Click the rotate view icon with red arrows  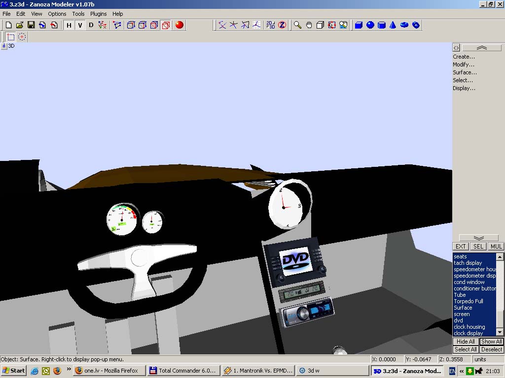[x=332, y=25]
